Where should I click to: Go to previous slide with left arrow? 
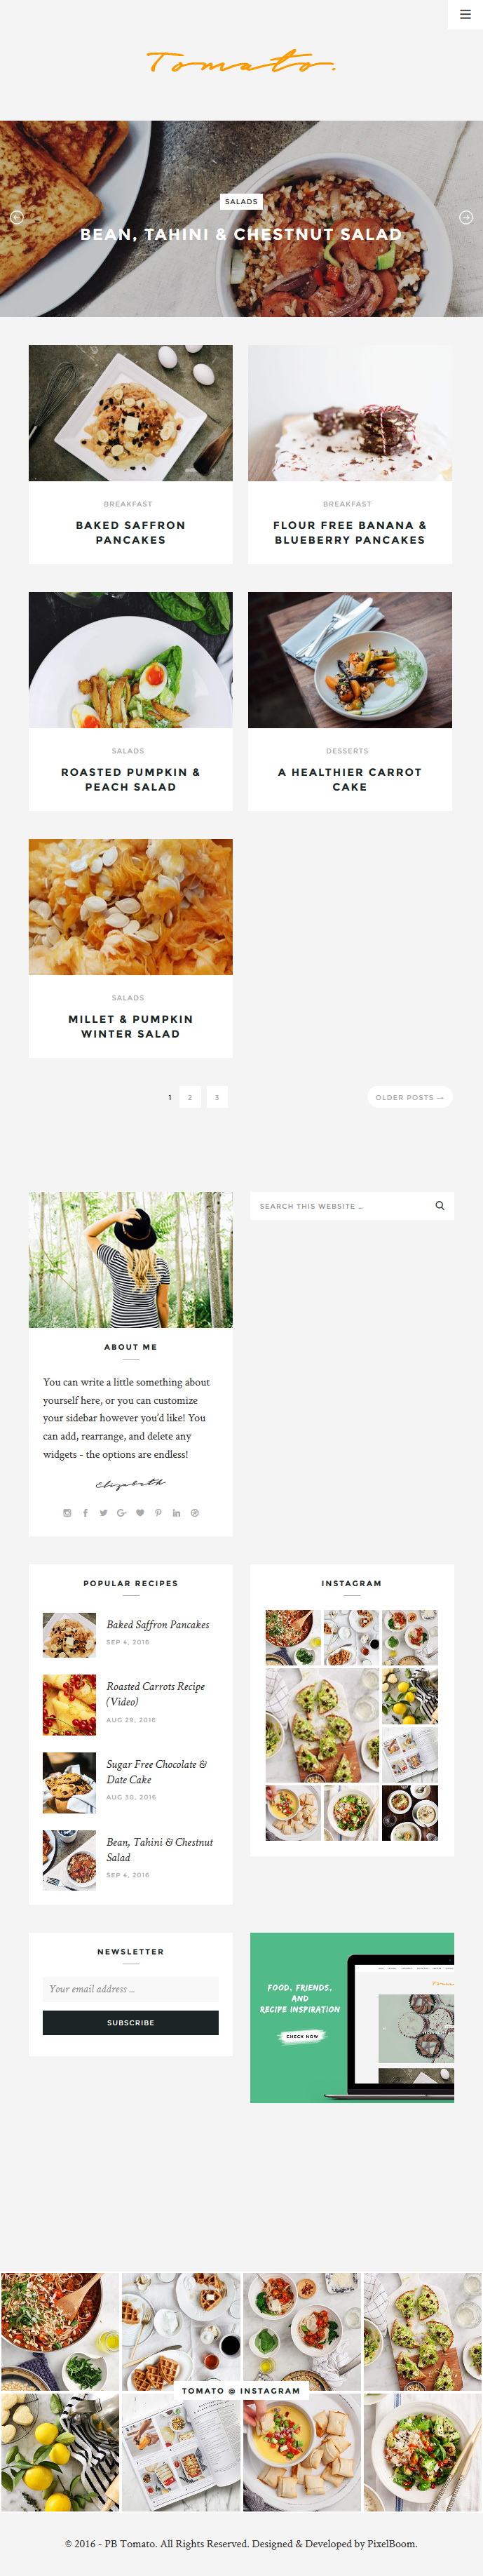[16, 217]
